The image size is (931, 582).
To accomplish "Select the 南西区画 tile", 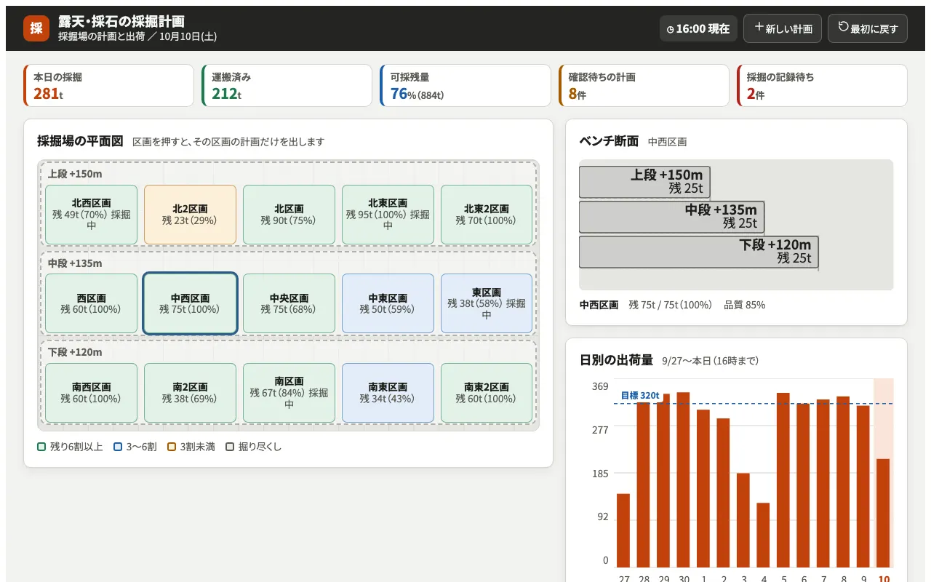I will point(91,393).
